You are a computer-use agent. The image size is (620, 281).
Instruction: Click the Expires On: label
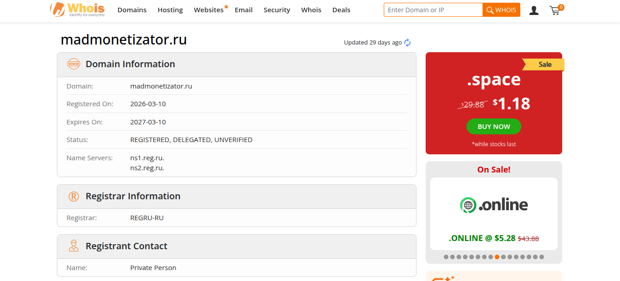point(85,122)
